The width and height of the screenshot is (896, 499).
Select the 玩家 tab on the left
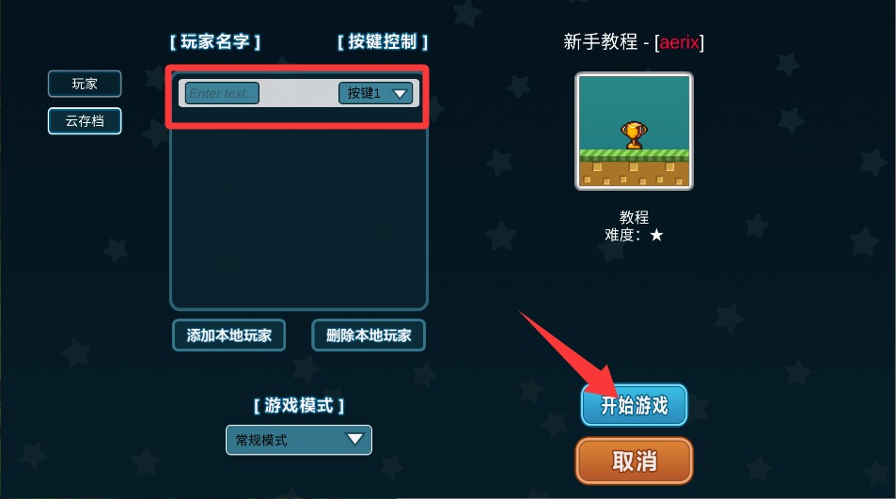(x=85, y=84)
